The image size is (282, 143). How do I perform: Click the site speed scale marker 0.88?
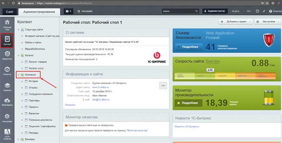click(x=210, y=70)
